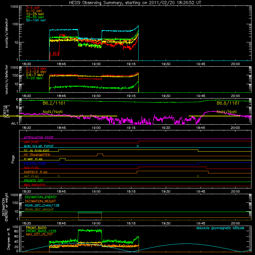Viewport: 255px width, 255px height.
Task: Click the raised pulse on the FLARE_FLAG line
Action: (x=62, y=159)
